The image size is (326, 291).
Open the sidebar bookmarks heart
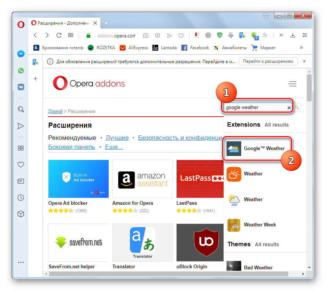click(21, 165)
